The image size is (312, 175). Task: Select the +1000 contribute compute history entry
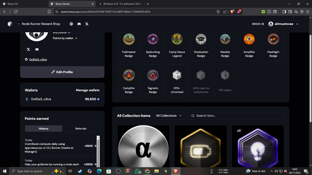(61, 146)
